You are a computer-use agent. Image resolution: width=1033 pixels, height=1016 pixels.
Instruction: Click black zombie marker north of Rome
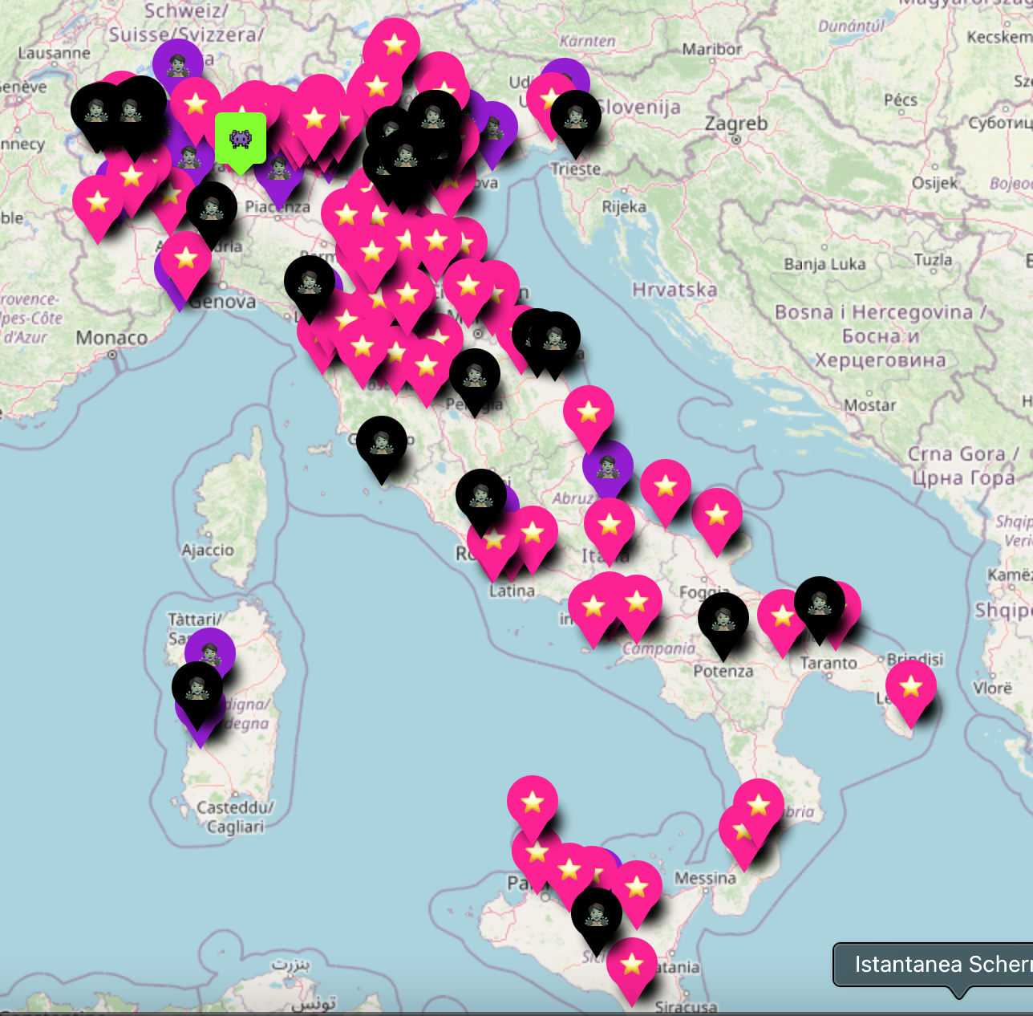(x=480, y=495)
